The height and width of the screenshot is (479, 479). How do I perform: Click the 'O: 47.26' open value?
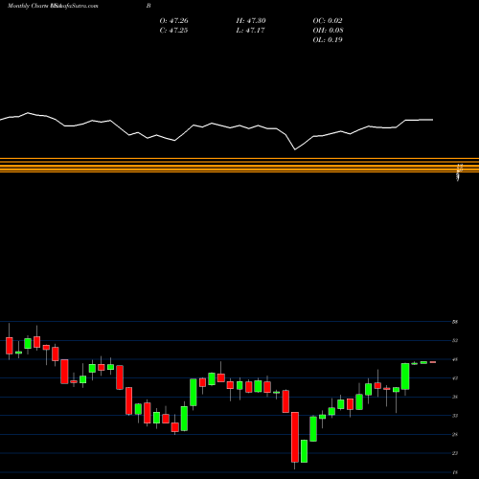(173, 21)
